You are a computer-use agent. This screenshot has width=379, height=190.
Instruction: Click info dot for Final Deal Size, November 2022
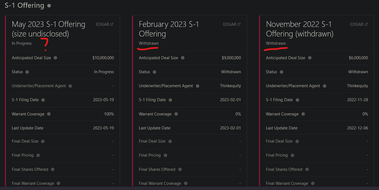click(x=297, y=141)
